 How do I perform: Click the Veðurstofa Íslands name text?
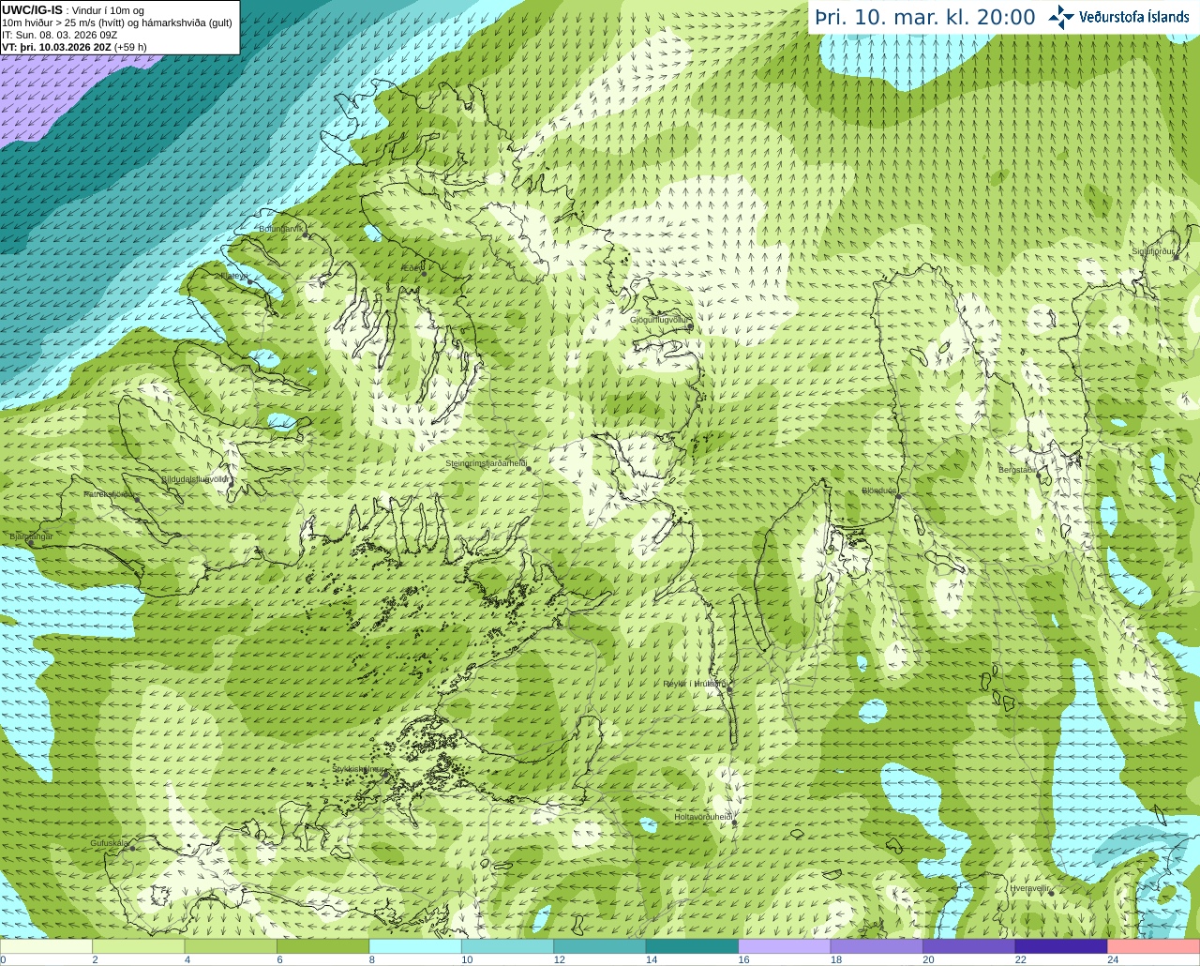(1133, 17)
